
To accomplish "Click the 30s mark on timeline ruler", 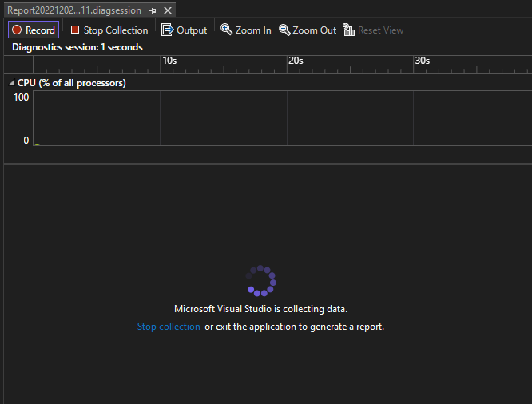I will click(x=422, y=61).
